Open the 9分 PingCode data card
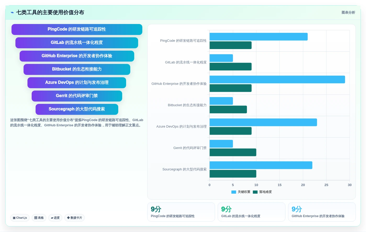The image size is (366, 232). 181,212
